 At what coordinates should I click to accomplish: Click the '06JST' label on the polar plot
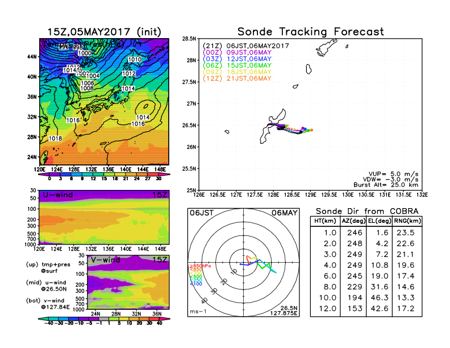point(202,213)
